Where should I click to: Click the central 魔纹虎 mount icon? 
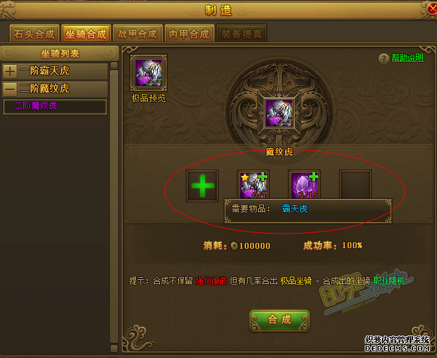click(x=279, y=113)
